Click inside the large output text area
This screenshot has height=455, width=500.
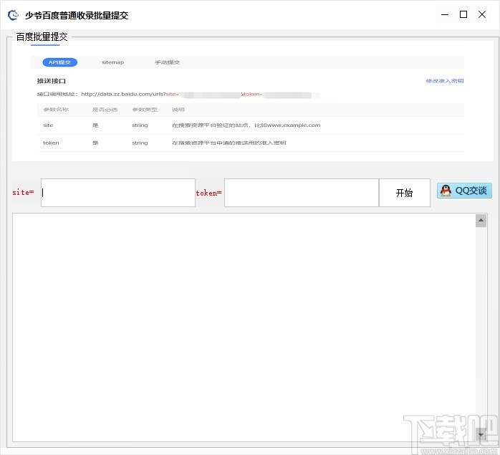click(244, 327)
